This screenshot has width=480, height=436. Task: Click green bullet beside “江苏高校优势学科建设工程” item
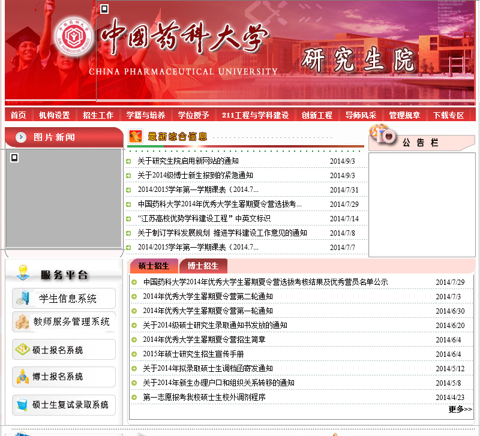pos(128,219)
